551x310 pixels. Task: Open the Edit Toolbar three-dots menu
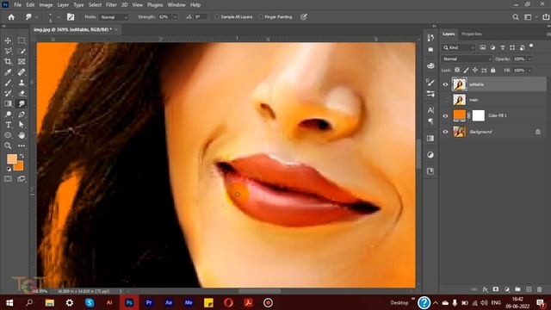point(22,146)
